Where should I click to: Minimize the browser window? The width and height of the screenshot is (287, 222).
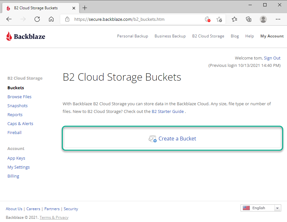[250, 5]
